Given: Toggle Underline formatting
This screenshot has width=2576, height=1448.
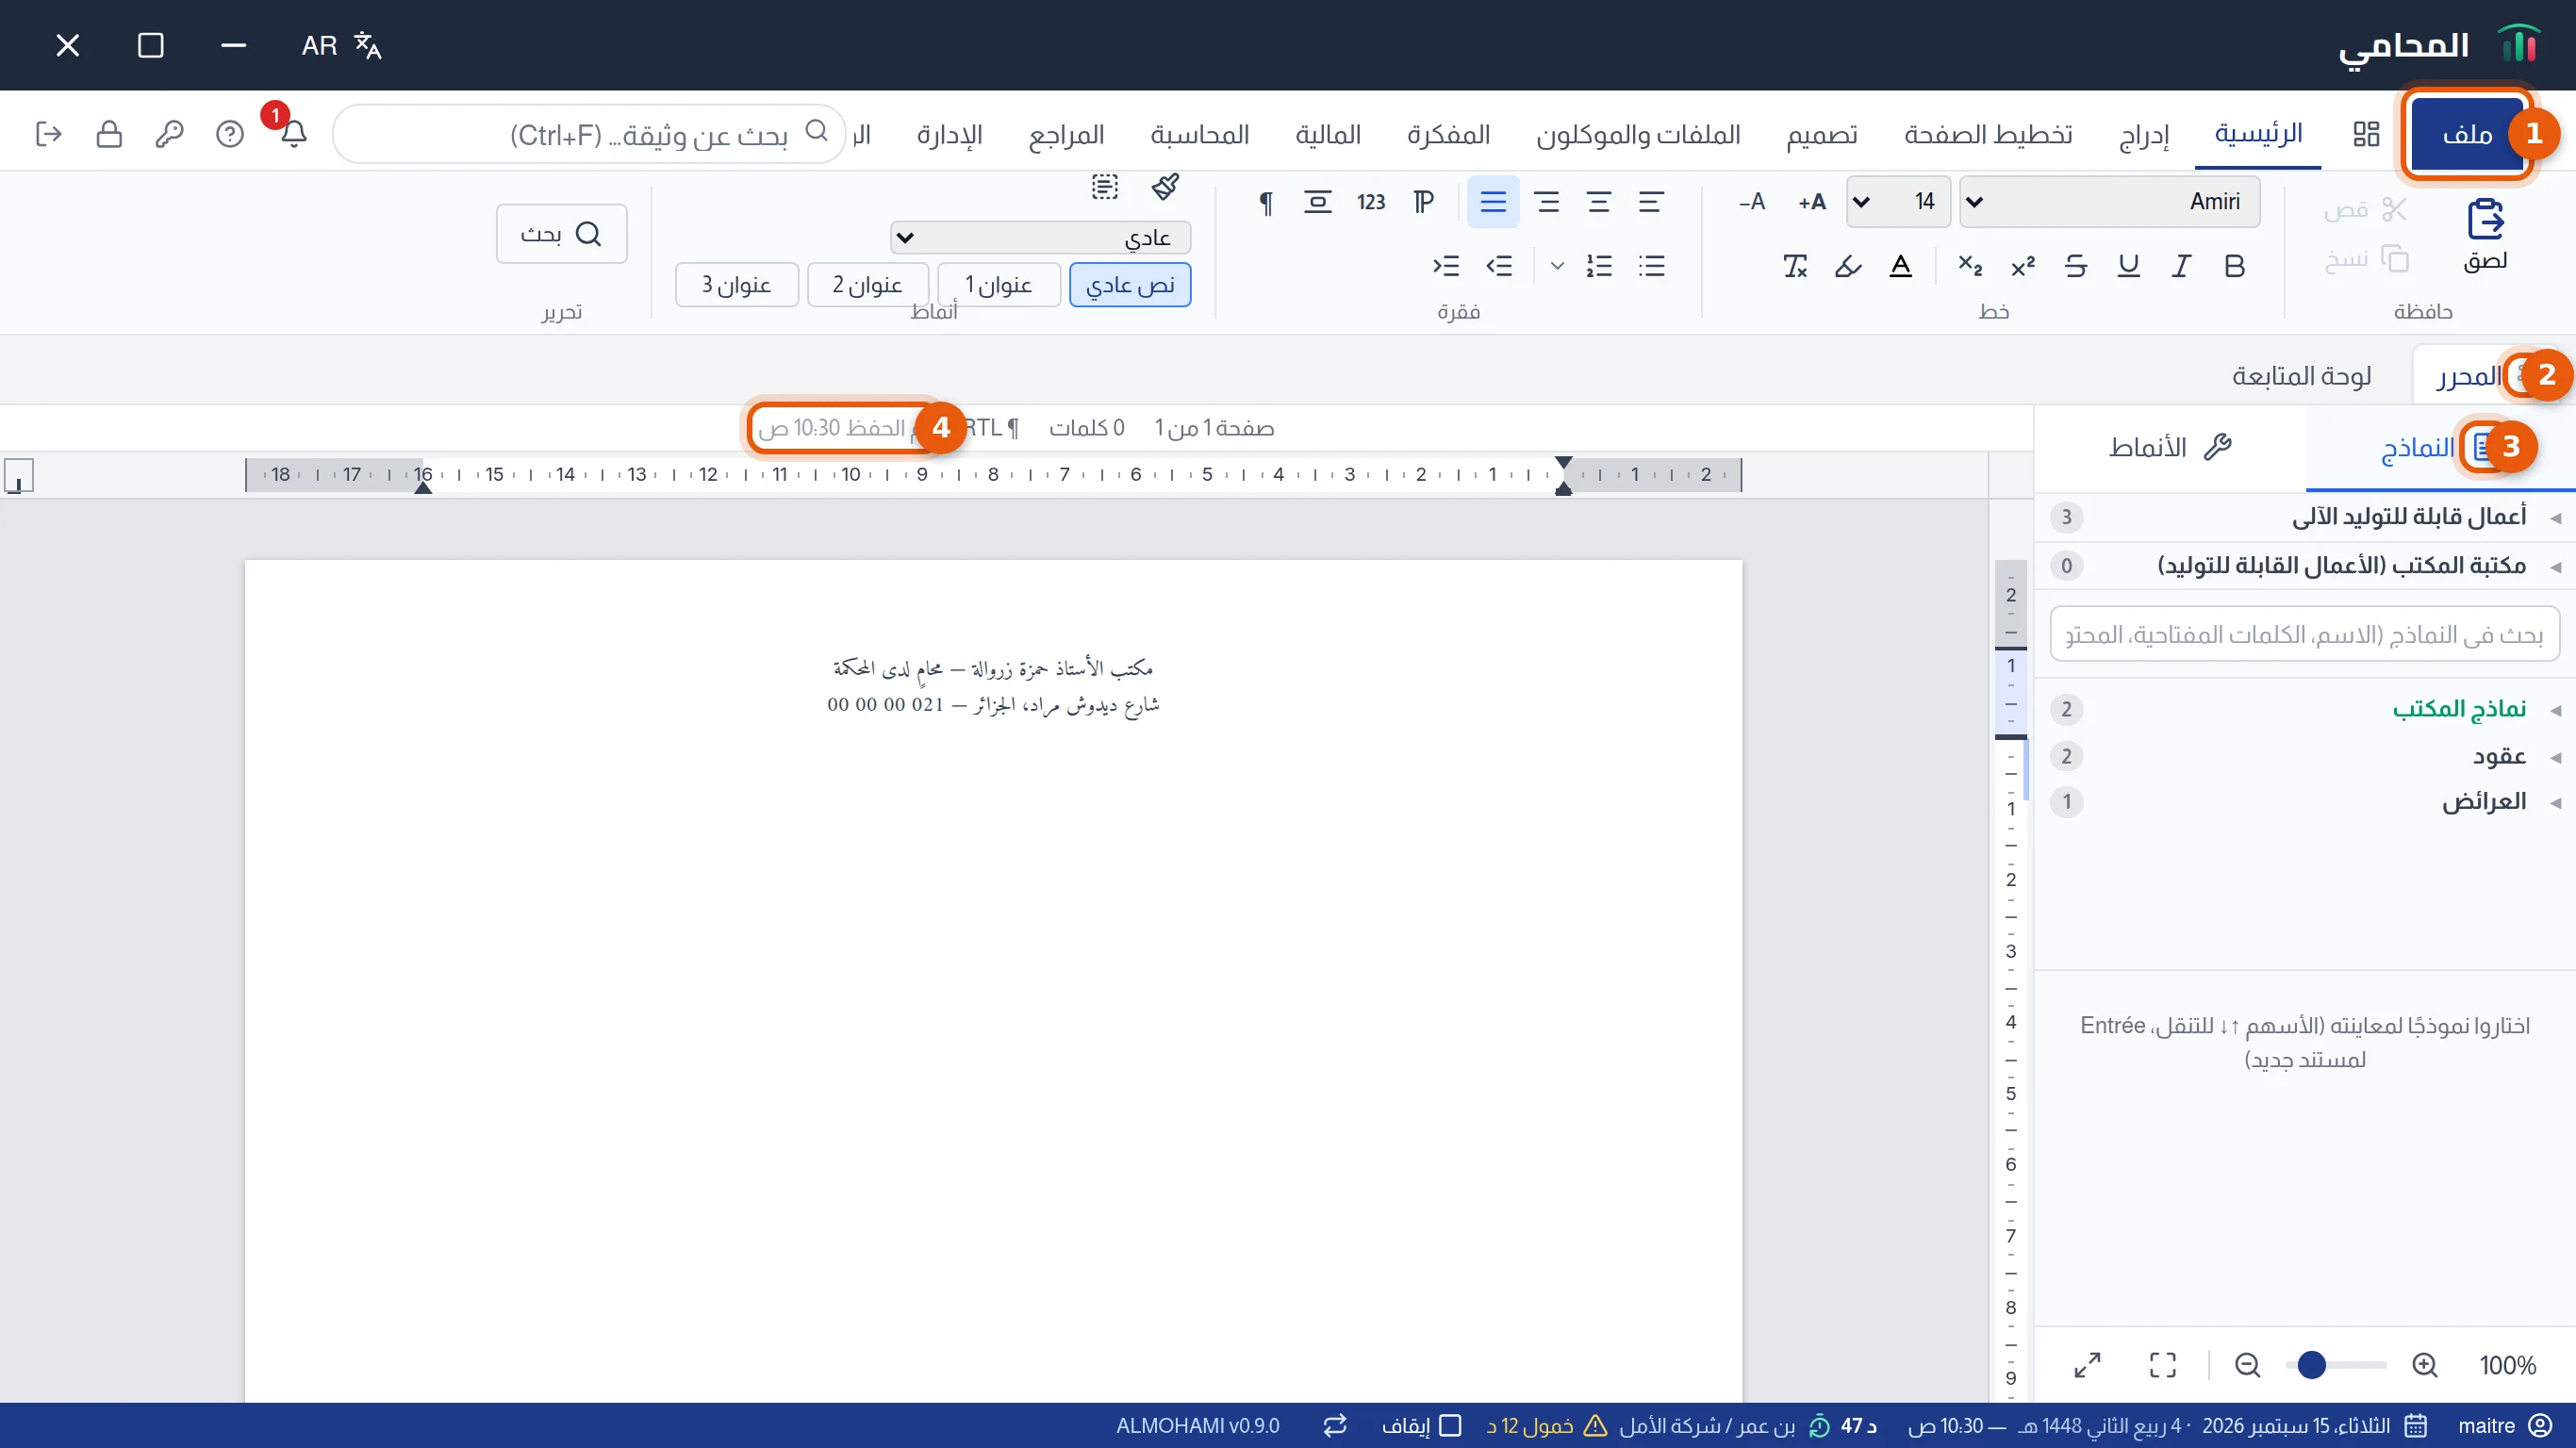Looking at the screenshot, I should 2129,266.
